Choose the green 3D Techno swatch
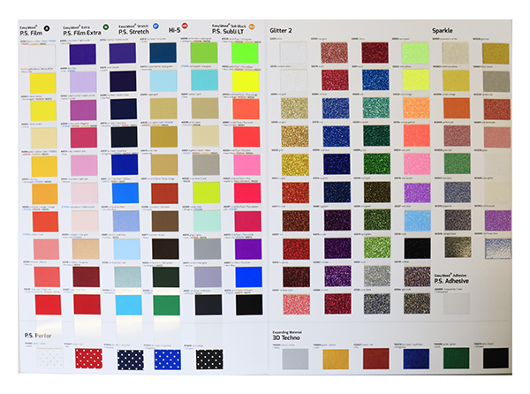The width and height of the screenshot is (530, 394). pyautogui.click(x=457, y=358)
